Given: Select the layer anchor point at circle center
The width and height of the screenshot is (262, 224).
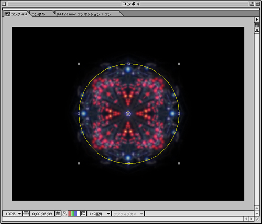Looking at the screenshot, I should click(128, 114).
